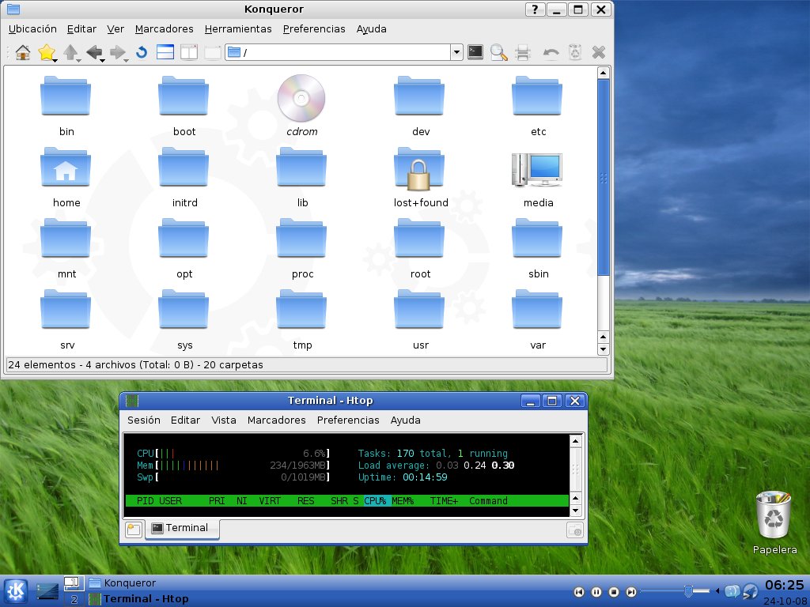810x607 pixels.
Task: Click the chat bubble tray icon
Action: [x=732, y=591]
